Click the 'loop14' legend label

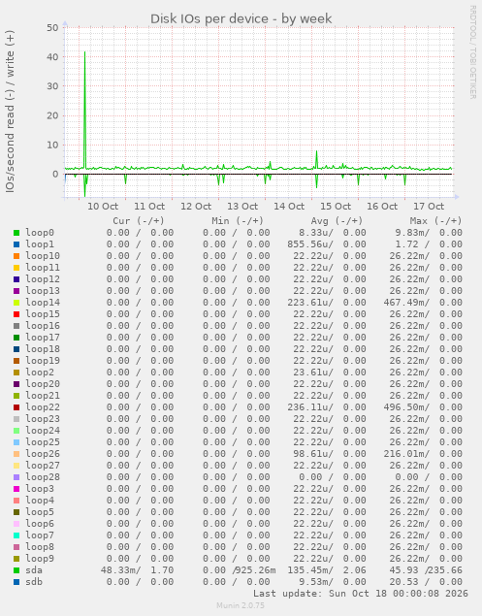point(43,303)
